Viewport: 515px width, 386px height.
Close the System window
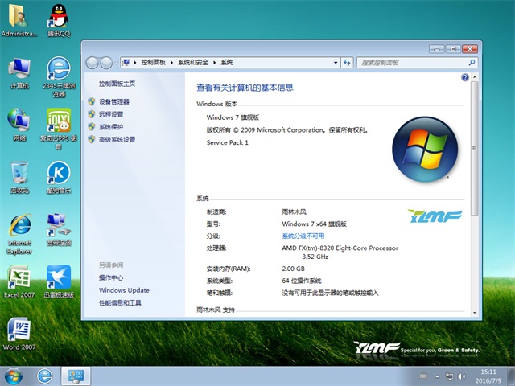pos(470,49)
